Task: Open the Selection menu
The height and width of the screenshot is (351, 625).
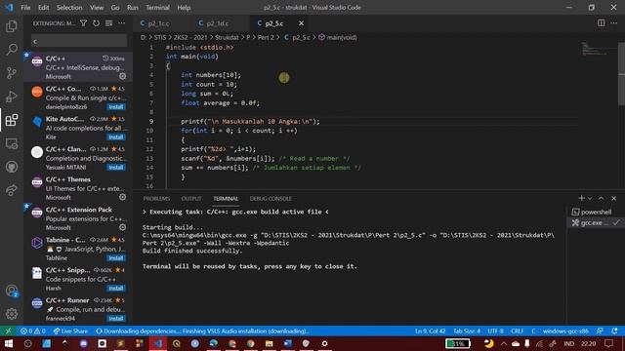Action: 69,8
